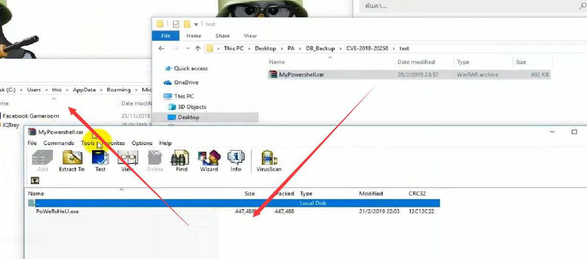Click the Back arrow in Explorer test window

pyautogui.click(x=161, y=48)
